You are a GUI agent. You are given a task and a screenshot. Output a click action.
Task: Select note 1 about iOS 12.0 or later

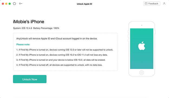click(x=65, y=50)
